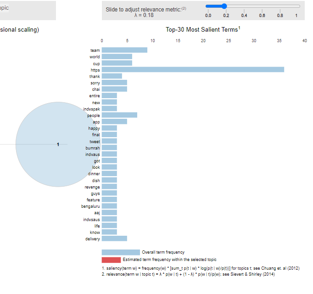Click the blue 'Overall term frequency' legend swatch
The width and height of the screenshot is (313, 294).
121,252
